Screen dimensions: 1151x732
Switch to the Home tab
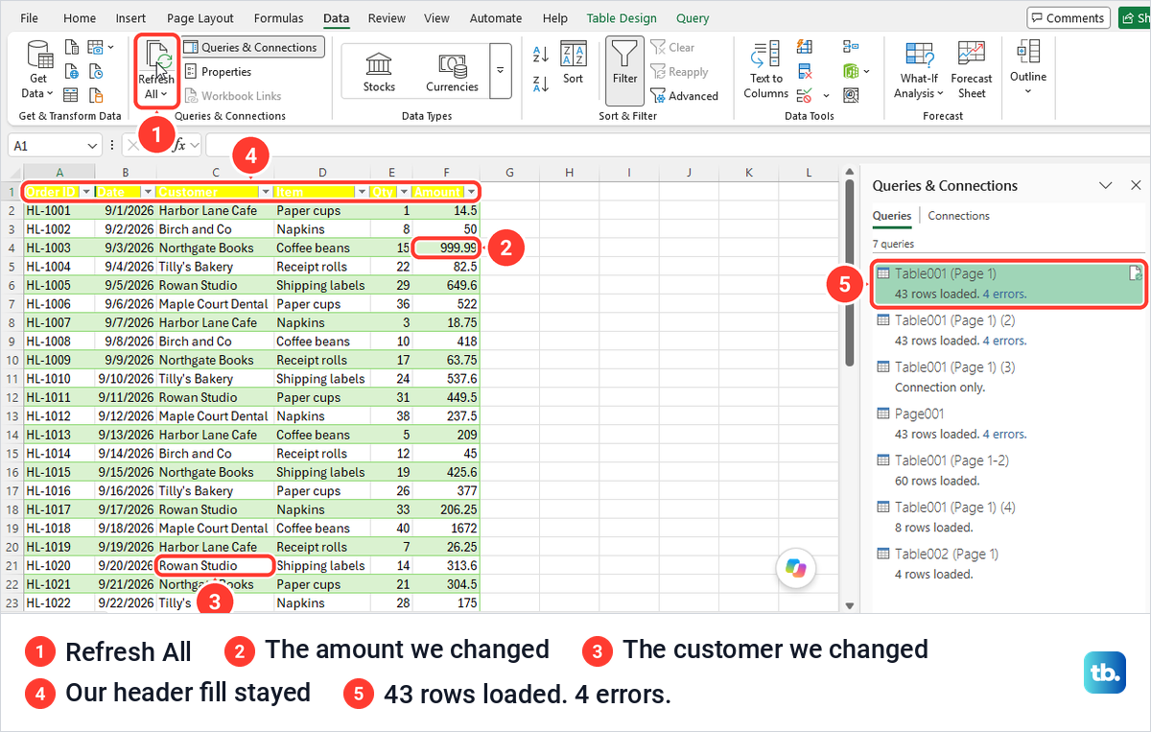tap(80, 18)
